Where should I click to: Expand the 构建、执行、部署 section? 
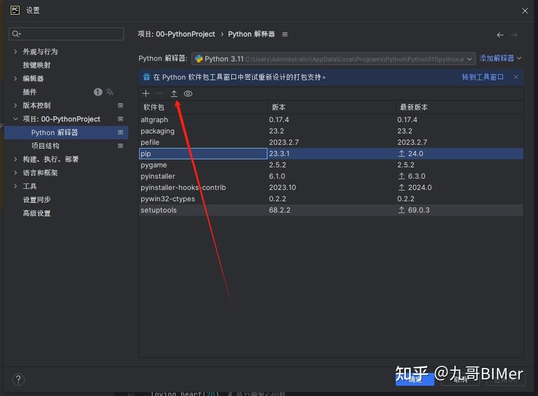pos(16,159)
